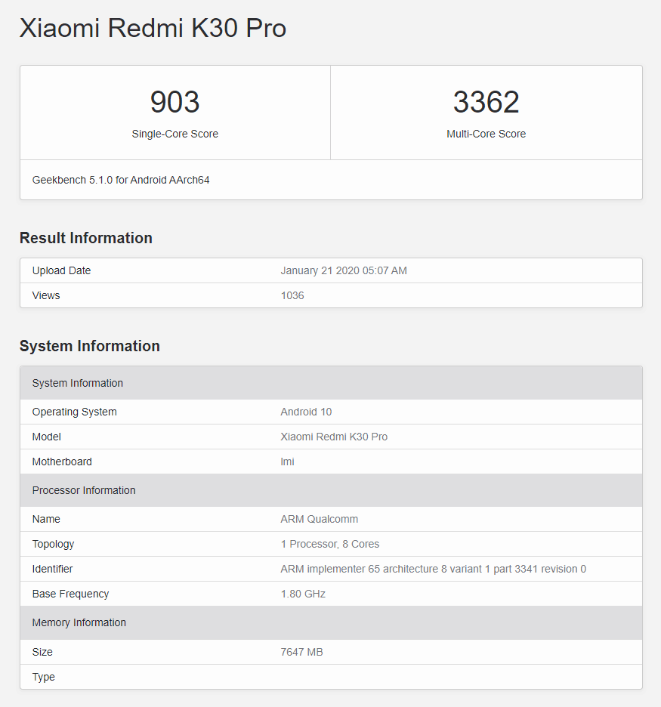Select the Upload Date value January 21 2020

pos(344,270)
